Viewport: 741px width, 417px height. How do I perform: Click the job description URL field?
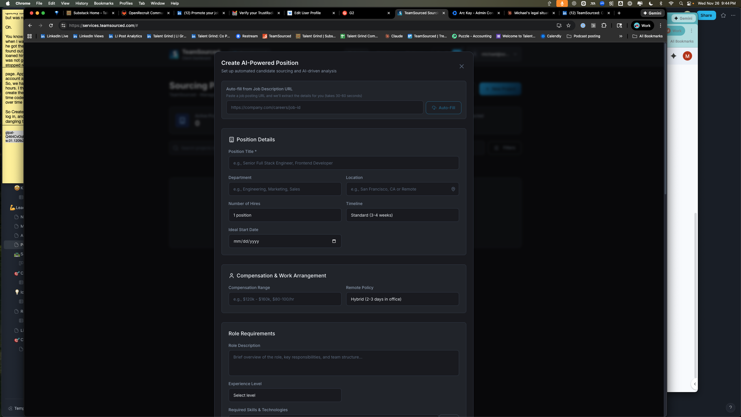tap(324, 107)
